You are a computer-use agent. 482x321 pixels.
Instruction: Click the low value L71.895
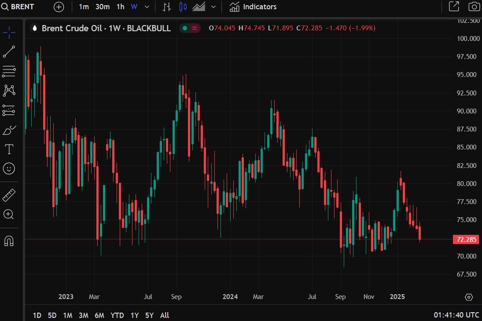[280, 28]
